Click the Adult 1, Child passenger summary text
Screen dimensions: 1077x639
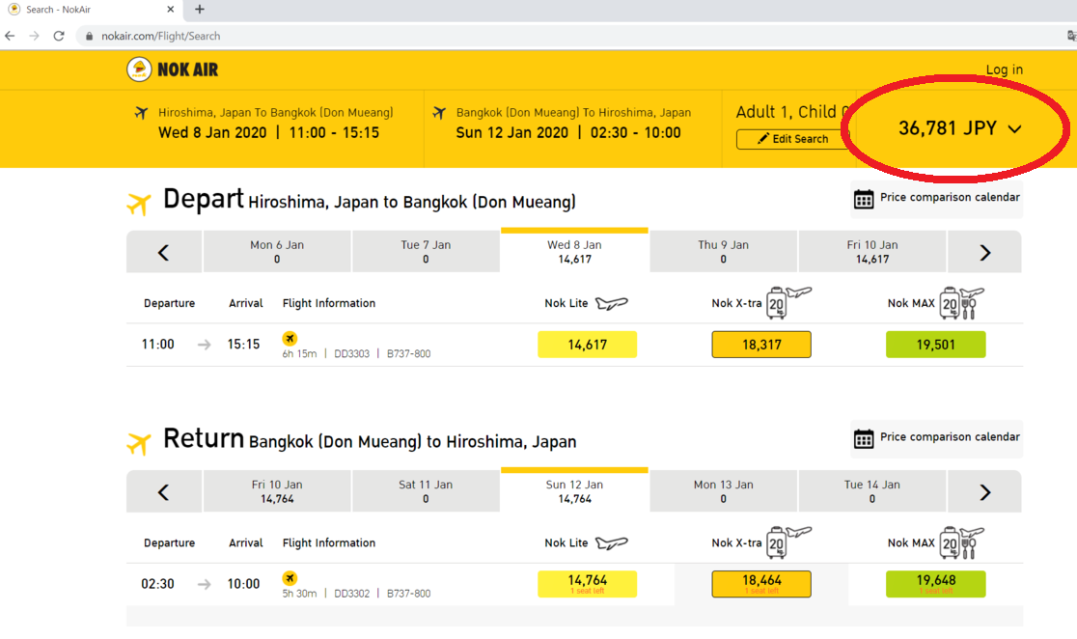(x=793, y=112)
